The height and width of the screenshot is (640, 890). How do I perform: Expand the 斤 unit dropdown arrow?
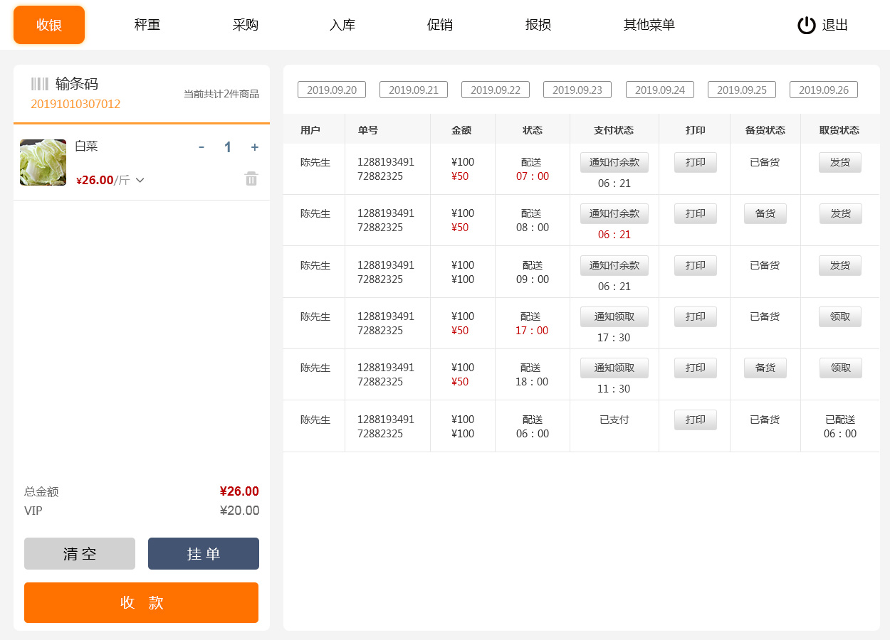tap(140, 181)
